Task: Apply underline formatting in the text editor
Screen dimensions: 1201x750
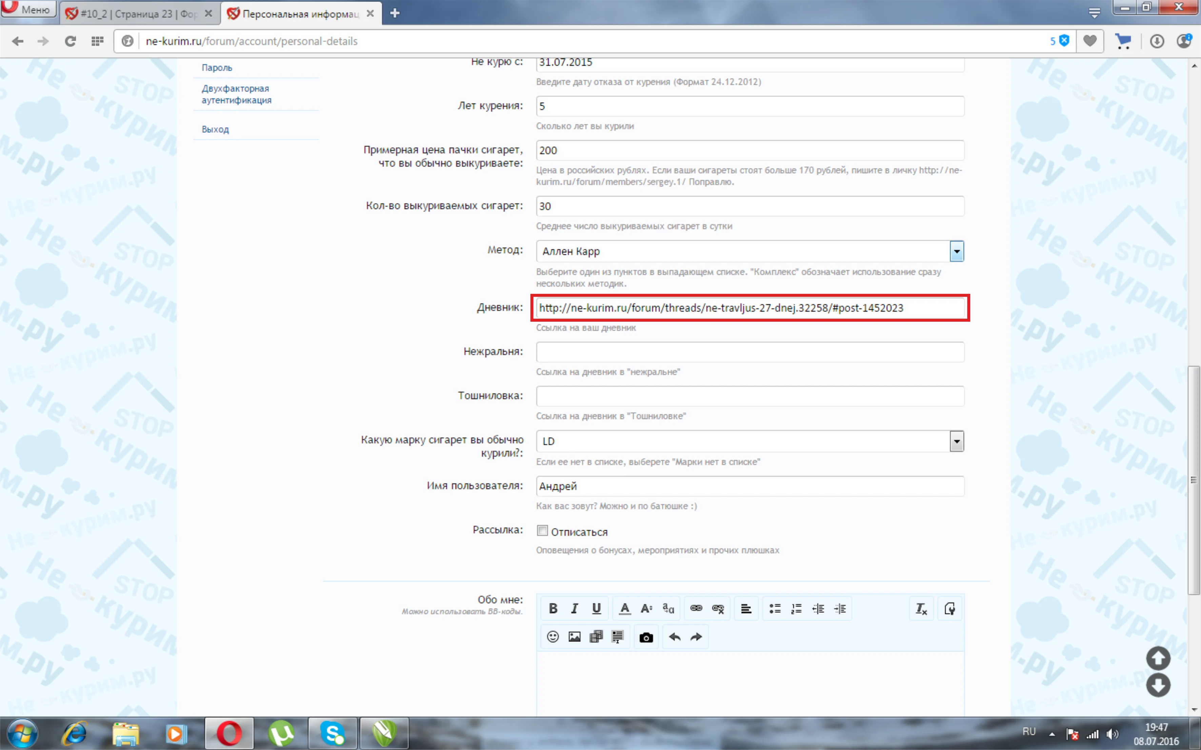Action: tap(596, 608)
